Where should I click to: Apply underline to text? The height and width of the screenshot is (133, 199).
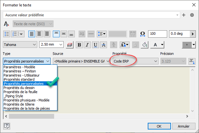(95, 45)
